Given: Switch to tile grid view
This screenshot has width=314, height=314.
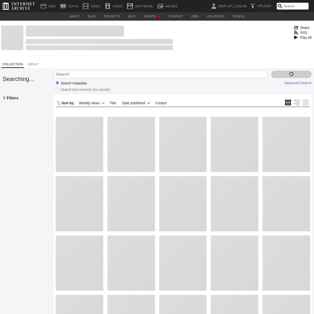Looking at the screenshot, I should coord(288,103).
